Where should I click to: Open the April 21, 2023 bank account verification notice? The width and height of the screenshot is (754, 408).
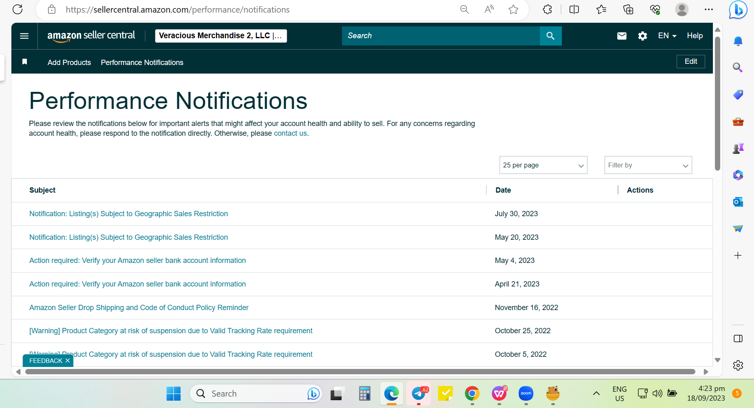[138, 284]
